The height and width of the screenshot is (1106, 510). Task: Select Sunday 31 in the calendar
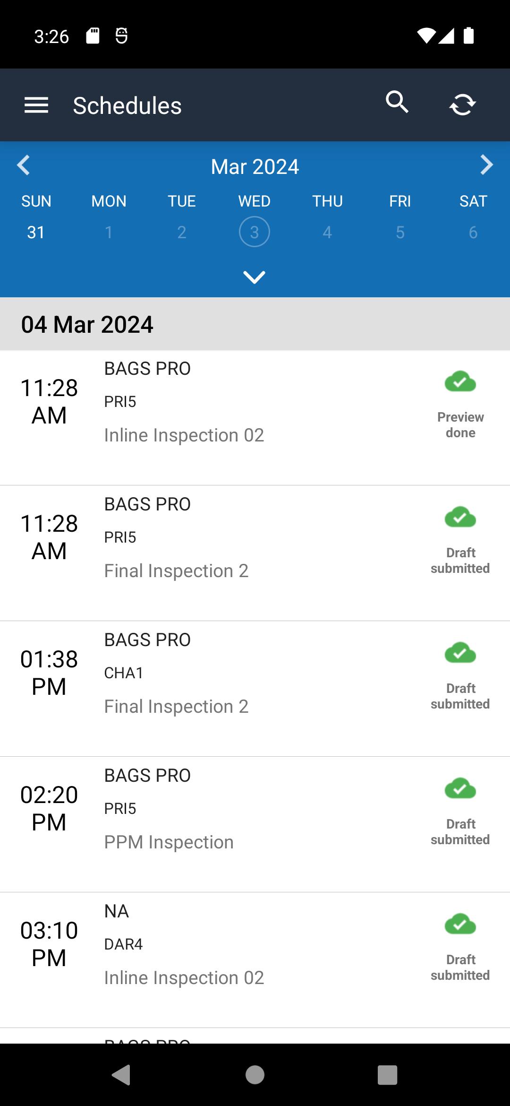36,232
